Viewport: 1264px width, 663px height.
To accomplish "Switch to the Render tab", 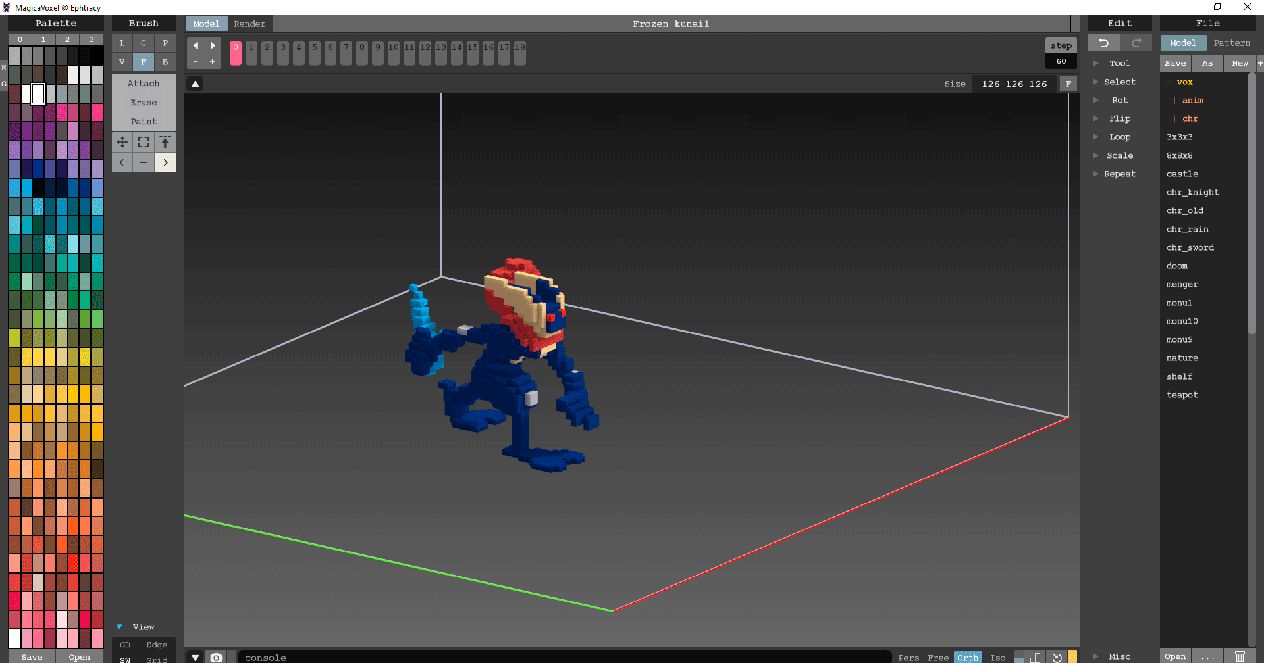I will tap(250, 24).
